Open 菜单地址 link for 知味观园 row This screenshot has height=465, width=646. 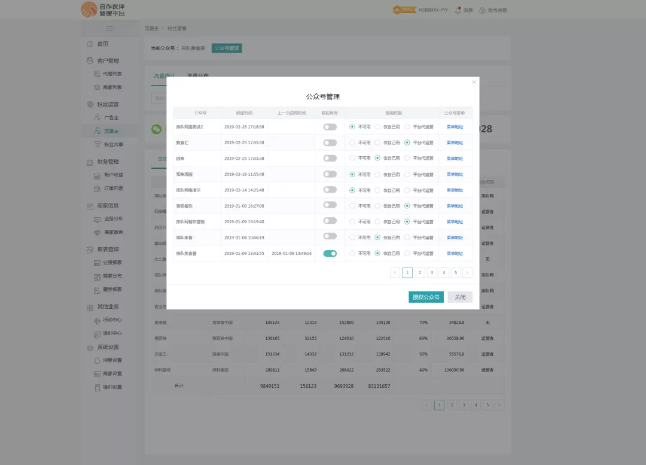(x=455, y=174)
